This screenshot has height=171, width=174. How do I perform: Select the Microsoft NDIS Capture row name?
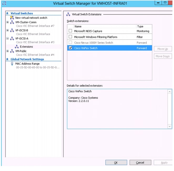pyautogui.click(x=88, y=31)
